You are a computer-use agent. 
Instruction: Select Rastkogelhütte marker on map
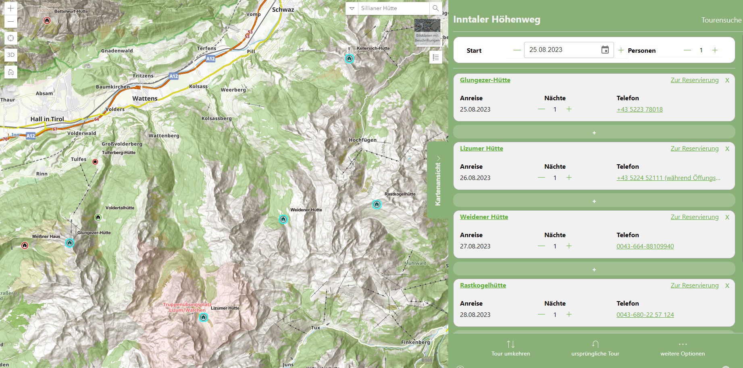[377, 204]
